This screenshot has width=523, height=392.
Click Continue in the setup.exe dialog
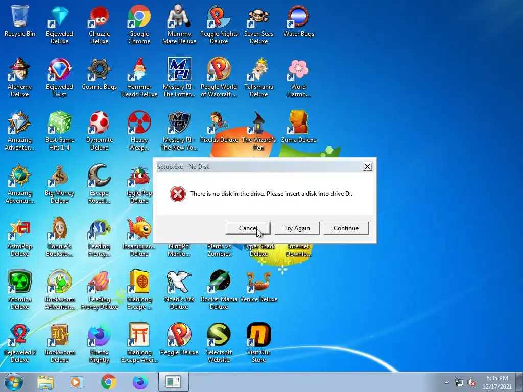(346, 228)
